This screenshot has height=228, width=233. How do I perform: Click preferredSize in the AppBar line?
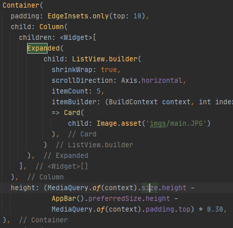point(115,198)
